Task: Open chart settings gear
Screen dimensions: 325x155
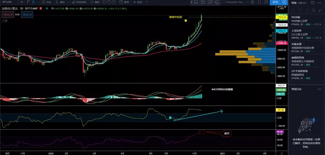Action: pos(252,2)
